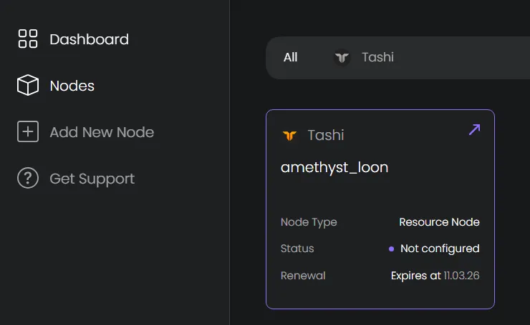Click the Not configured status text
The width and height of the screenshot is (530, 325).
(440, 249)
